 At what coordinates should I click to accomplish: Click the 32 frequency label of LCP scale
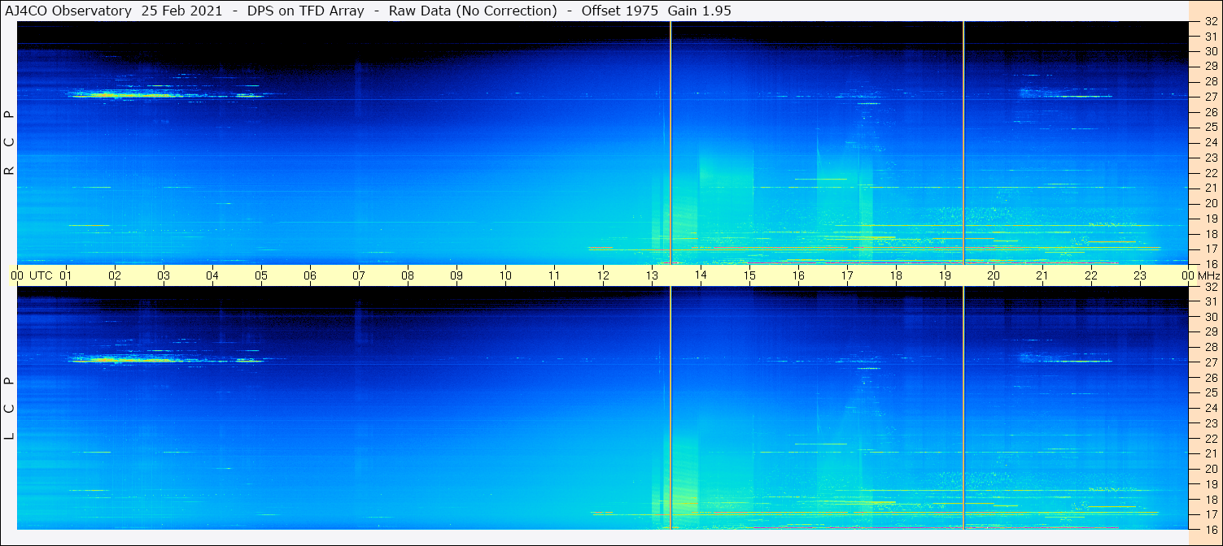click(1211, 287)
